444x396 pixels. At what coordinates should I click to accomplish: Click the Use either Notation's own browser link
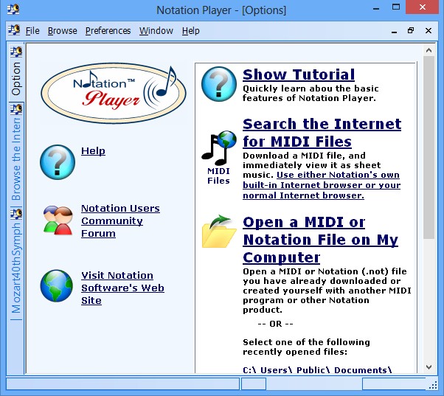(322, 185)
